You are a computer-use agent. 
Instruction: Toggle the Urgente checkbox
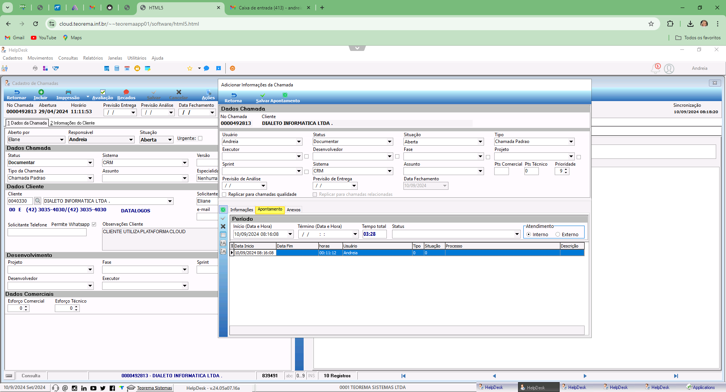click(x=200, y=138)
